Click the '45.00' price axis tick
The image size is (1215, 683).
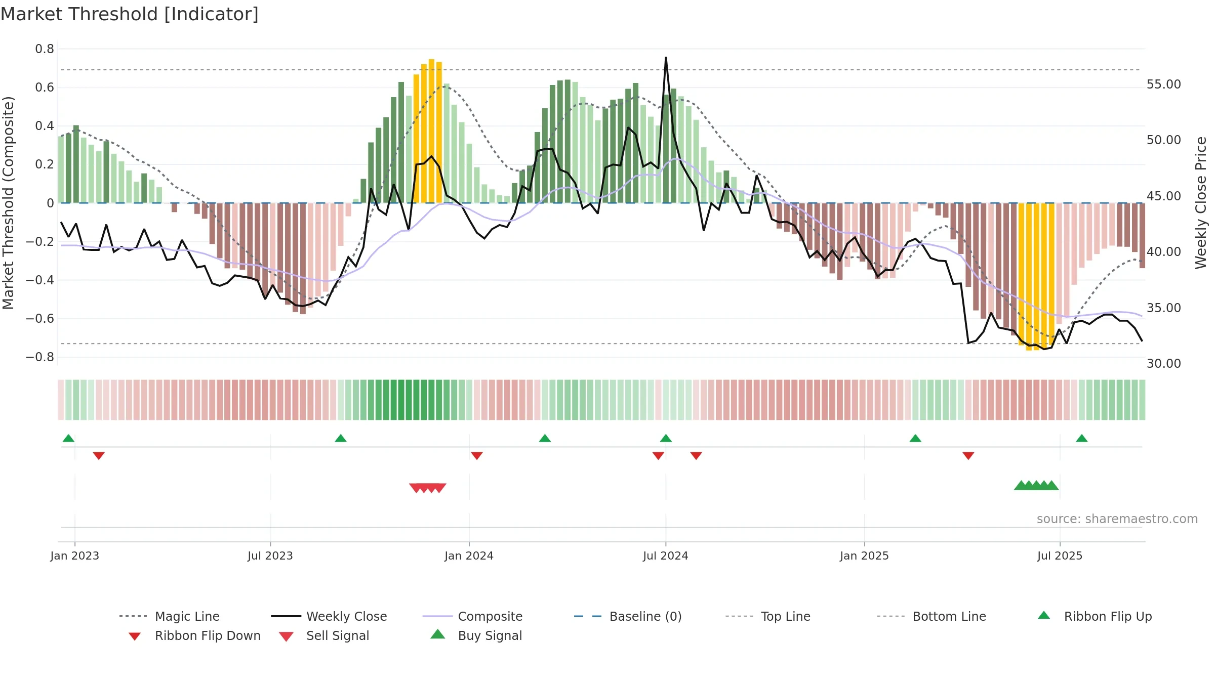tap(1164, 196)
